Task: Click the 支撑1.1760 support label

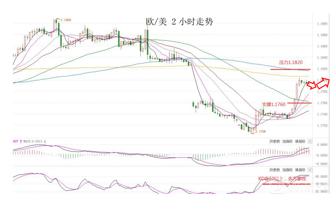Action: click(274, 105)
